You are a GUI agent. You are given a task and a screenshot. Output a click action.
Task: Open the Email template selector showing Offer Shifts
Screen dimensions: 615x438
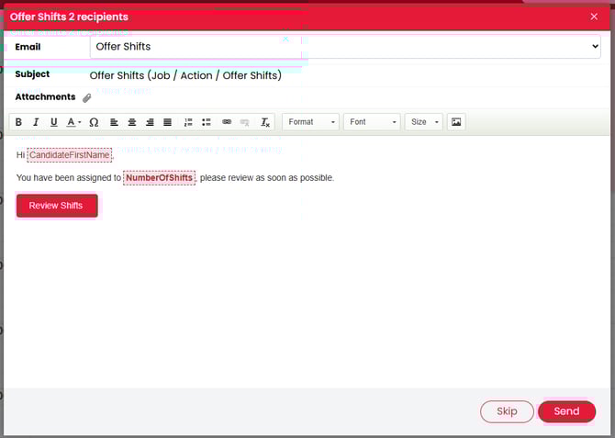tap(345, 47)
